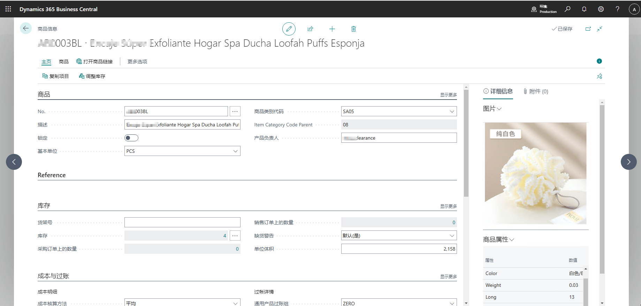This screenshot has width=641, height=306.
Task: Open the 更多选项 menu
Action: 137,62
